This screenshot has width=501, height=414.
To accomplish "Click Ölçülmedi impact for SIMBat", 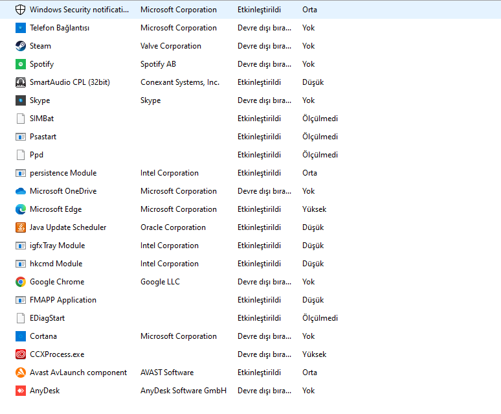I will point(320,119).
